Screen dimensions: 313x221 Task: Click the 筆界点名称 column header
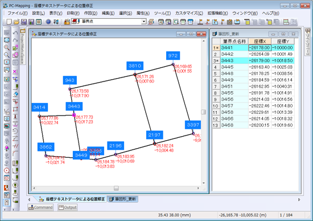click(x=234, y=42)
